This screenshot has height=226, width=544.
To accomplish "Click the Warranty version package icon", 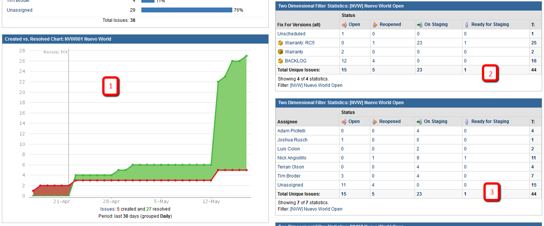I will pos(280,52).
